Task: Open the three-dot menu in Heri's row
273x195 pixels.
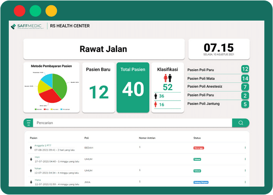Action: [245, 159]
